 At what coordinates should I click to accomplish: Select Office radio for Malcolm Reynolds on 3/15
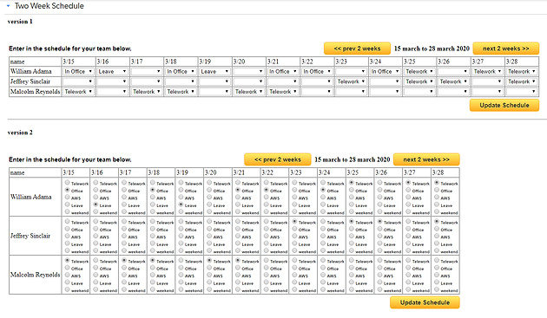[68, 268]
